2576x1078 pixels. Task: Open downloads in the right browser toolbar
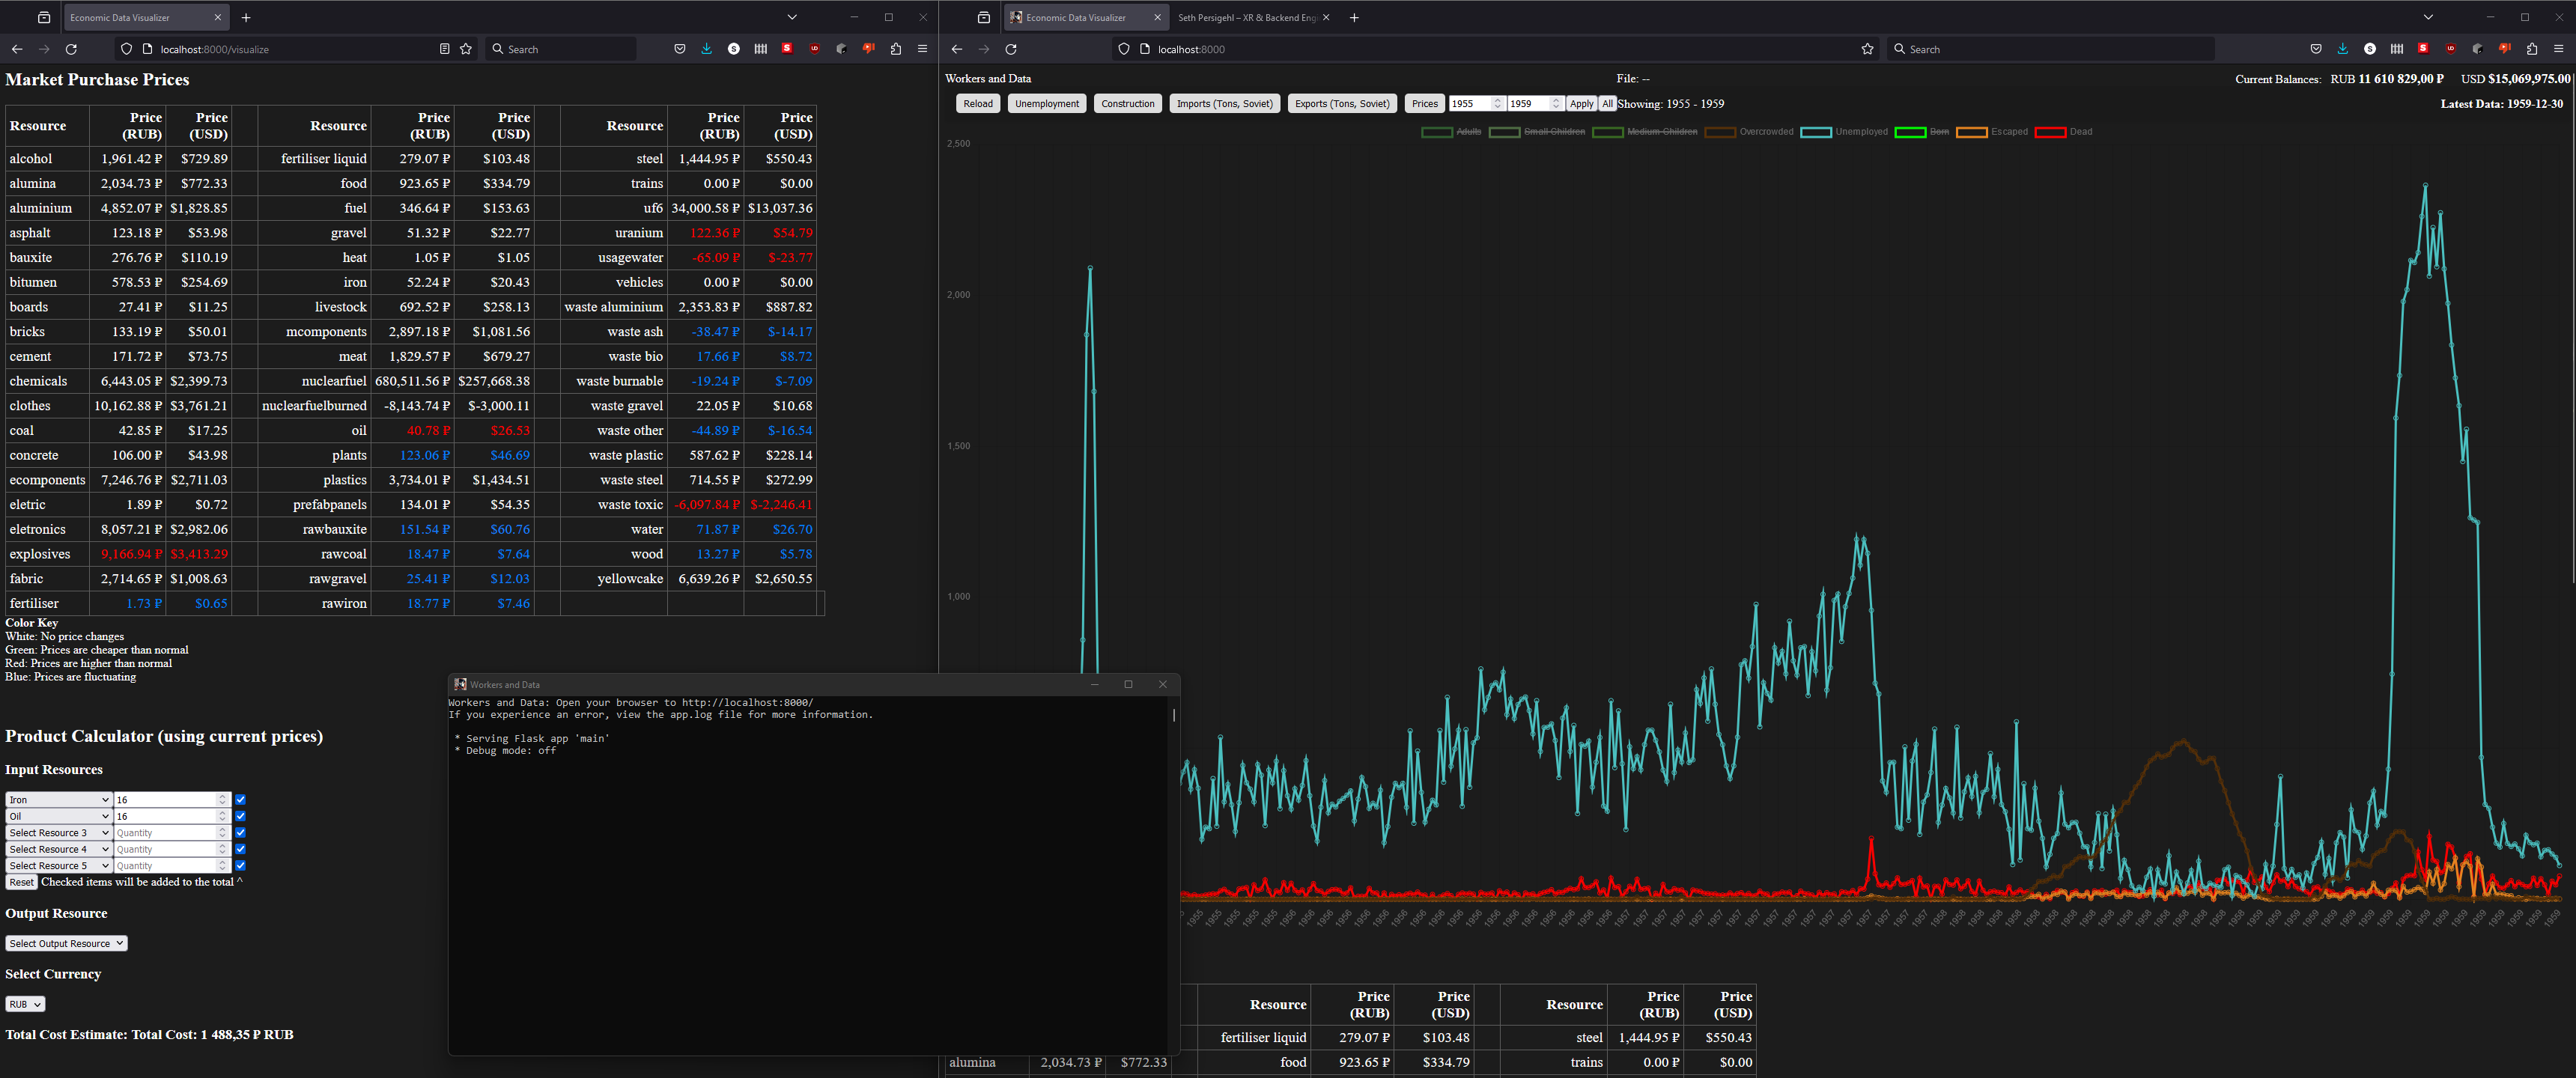(2343, 49)
